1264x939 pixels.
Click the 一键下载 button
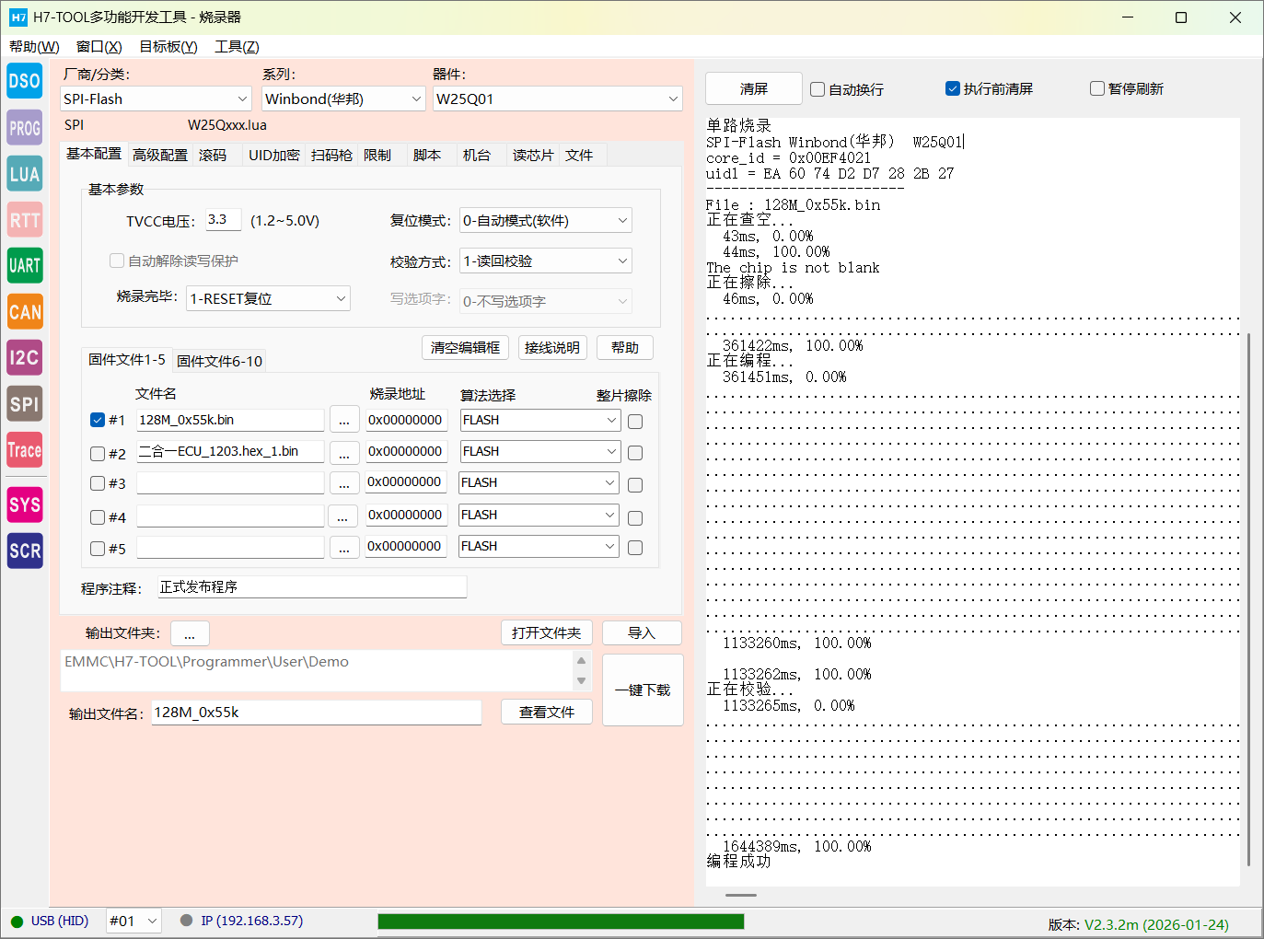point(643,690)
